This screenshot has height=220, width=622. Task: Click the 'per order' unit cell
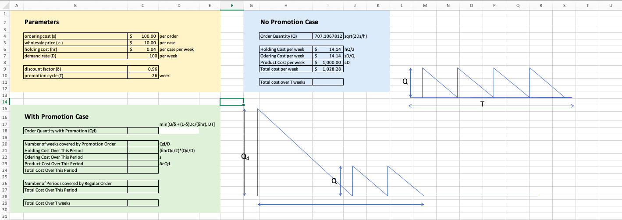click(x=169, y=36)
